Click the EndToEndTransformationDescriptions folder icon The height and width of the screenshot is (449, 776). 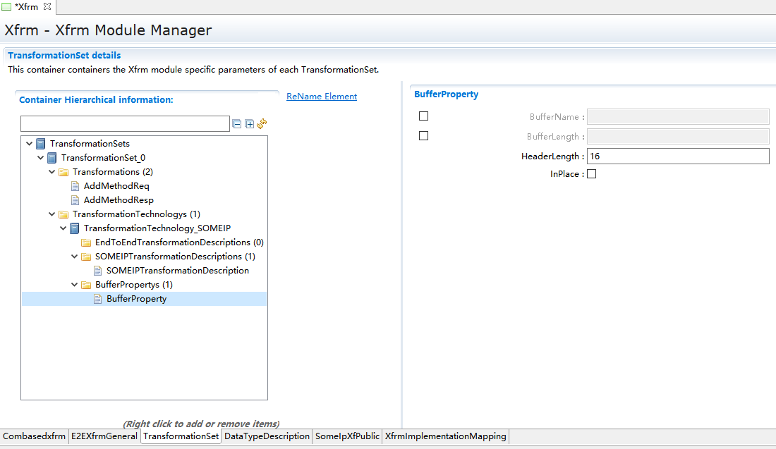pyautogui.click(x=86, y=242)
